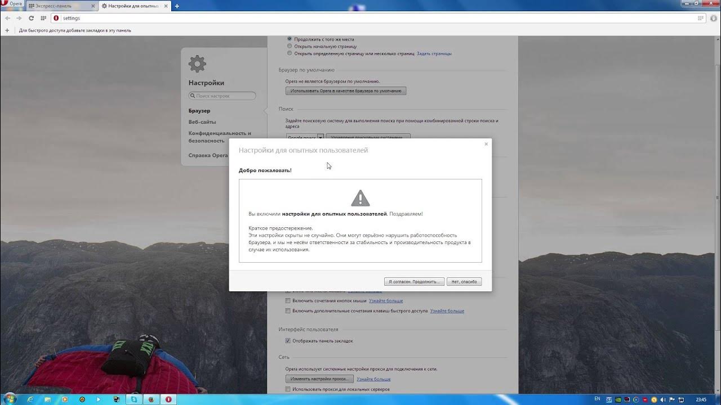721x405 pixels.
Task: Focus the Поиск настроек search field
Action: click(222, 96)
